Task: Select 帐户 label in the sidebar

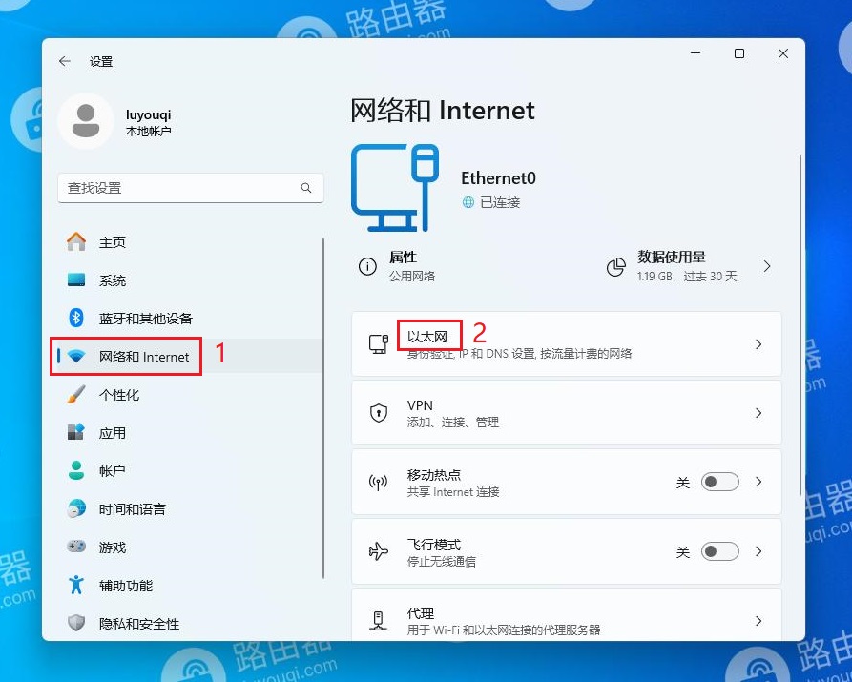Action: pyautogui.click(x=112, y=470)
